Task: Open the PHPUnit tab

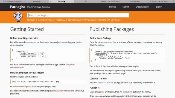Action: pos(159,1)
